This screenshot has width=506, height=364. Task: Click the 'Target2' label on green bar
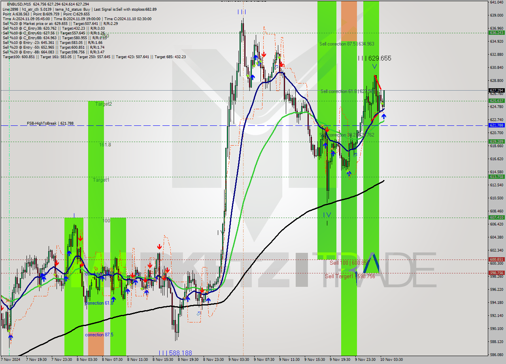coord(104,104)
